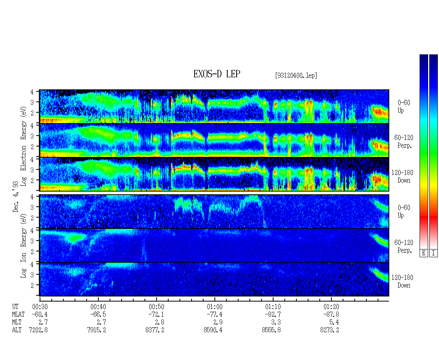Click the MLAT value -72.1
The width and height of the screenshot is (439, 340).
[156, 314]
